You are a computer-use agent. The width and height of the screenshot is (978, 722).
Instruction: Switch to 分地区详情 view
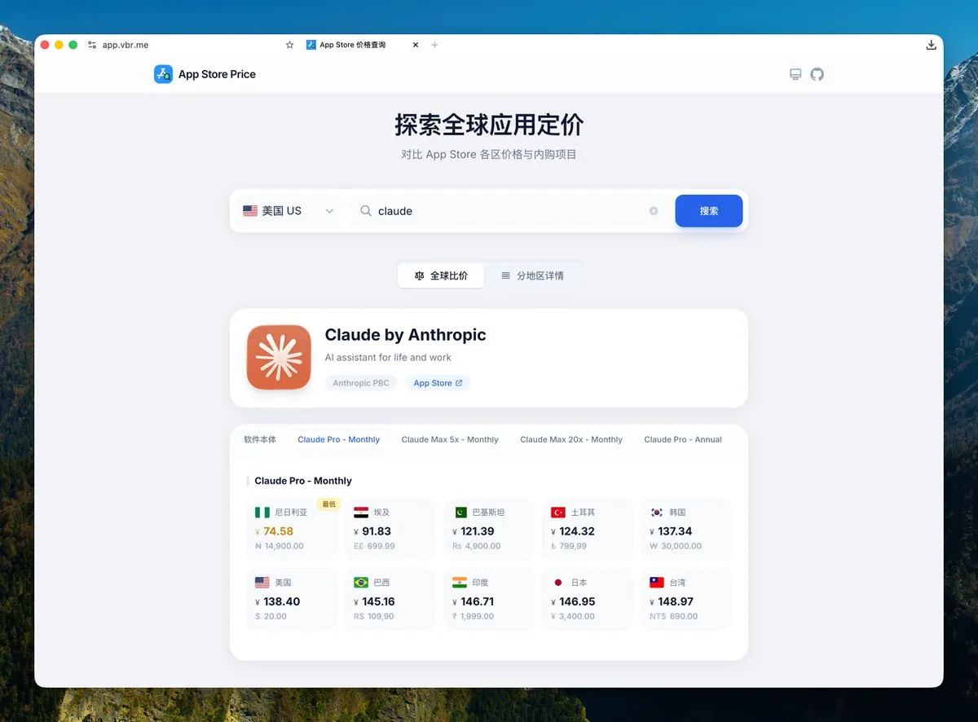pos(532,275)
